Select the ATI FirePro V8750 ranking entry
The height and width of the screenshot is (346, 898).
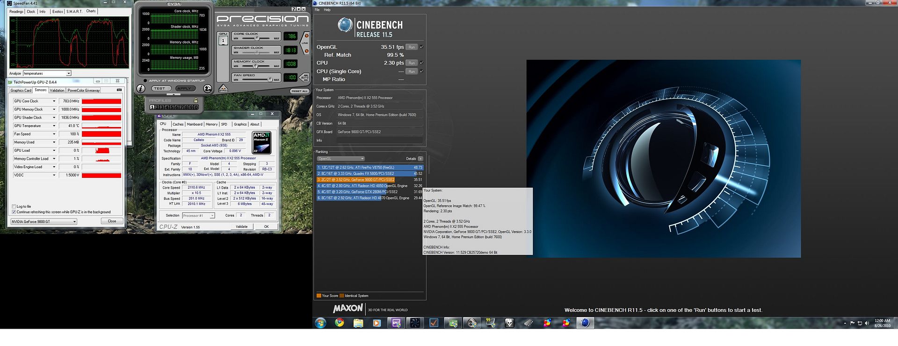369,167
